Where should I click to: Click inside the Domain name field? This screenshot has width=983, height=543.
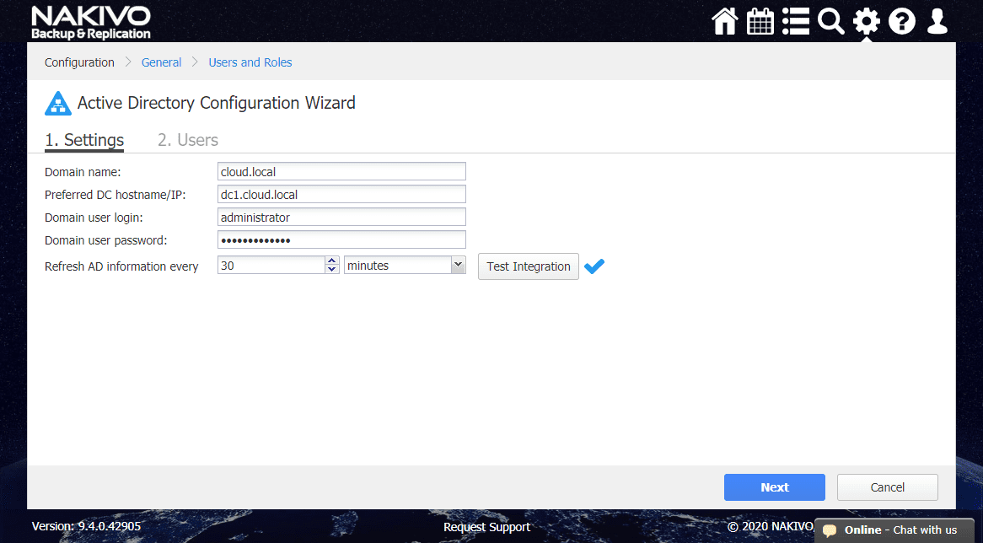341,171
